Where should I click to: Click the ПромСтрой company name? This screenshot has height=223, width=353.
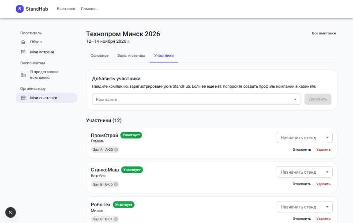[104, 135]
